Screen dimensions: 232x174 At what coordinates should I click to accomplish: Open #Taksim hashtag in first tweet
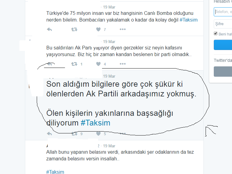189,20
